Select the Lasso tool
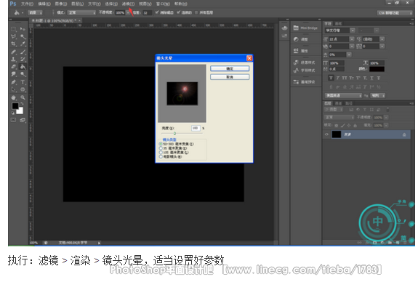The width and height of the screenshot is (418, 282). tap(14, 36)
